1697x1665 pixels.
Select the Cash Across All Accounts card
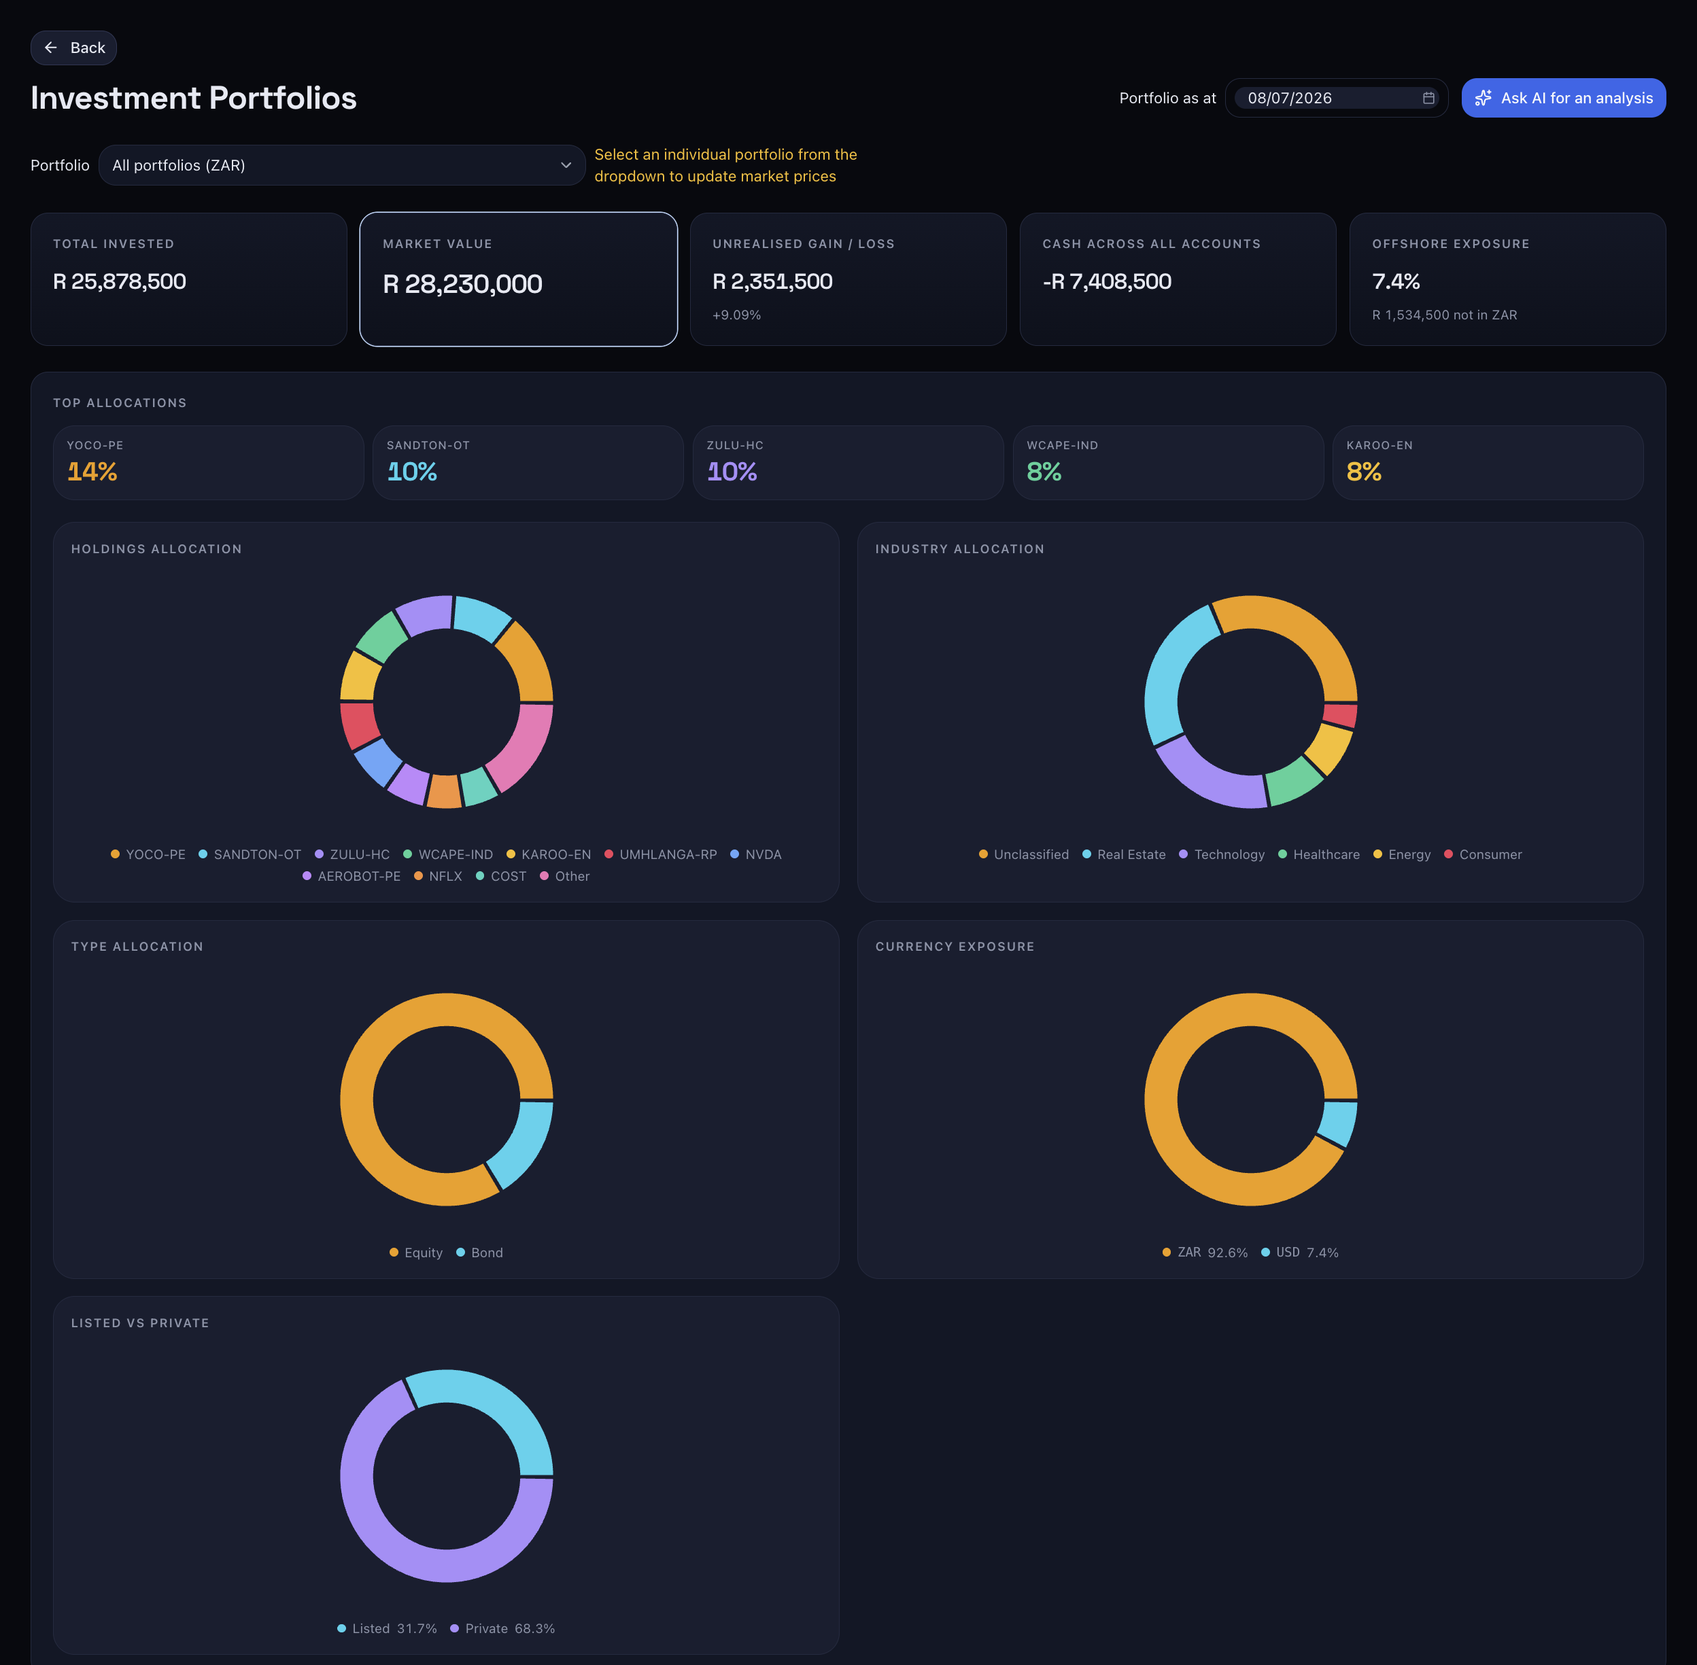tap(1178, 279)
